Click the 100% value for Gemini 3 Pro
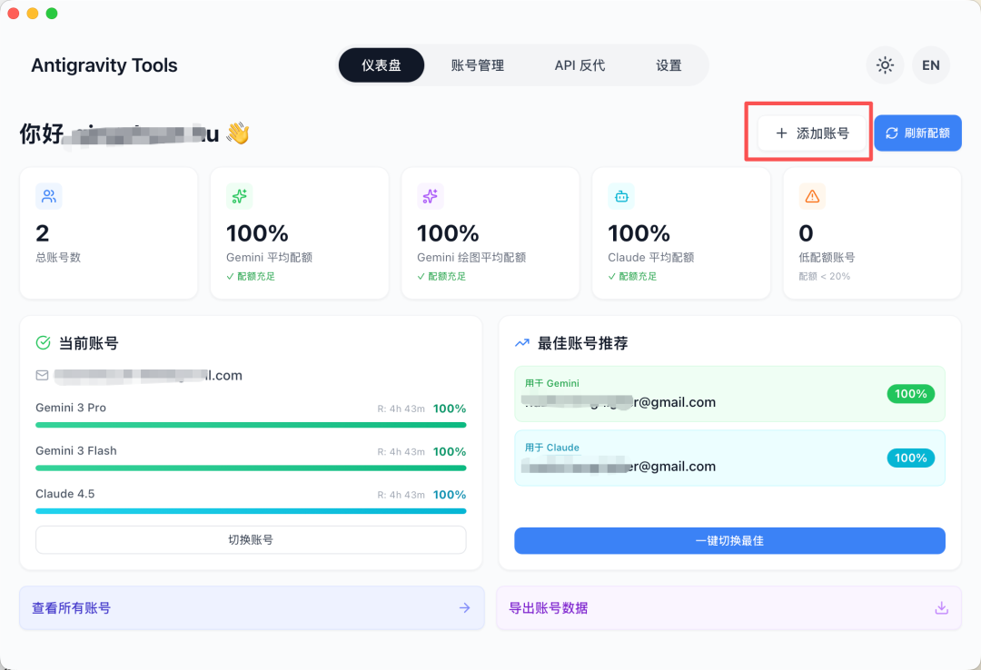 (450, 409)
